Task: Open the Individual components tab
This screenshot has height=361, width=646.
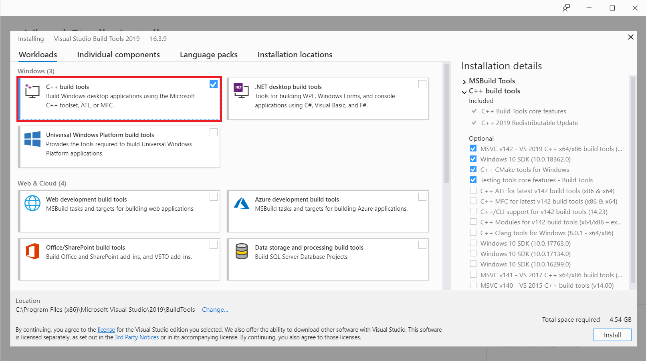Action: pos(118,55)
